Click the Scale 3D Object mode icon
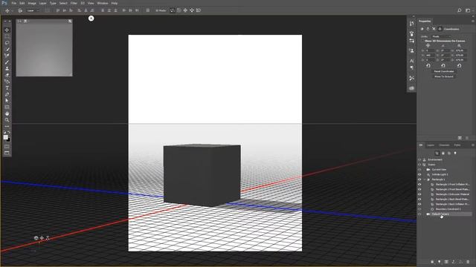476x267 pixels. [x=199, y=10]
